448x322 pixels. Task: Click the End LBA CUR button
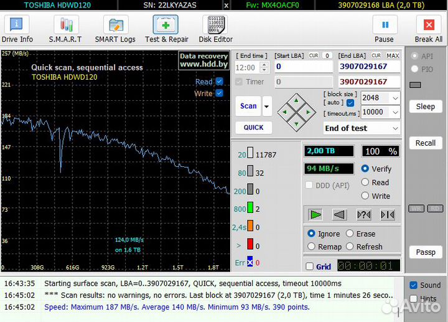click(x=376, y=55)
